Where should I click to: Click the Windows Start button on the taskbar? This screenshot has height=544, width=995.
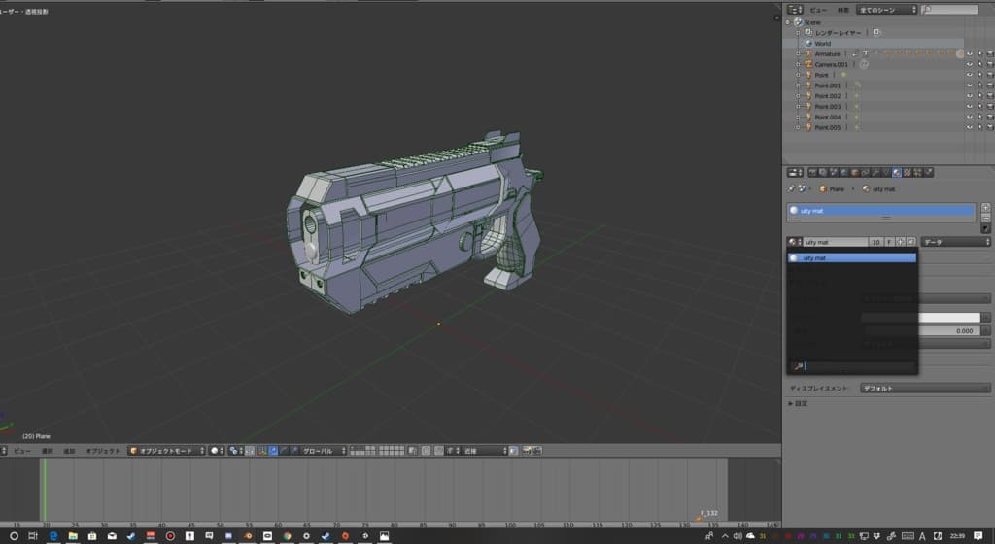14,535
